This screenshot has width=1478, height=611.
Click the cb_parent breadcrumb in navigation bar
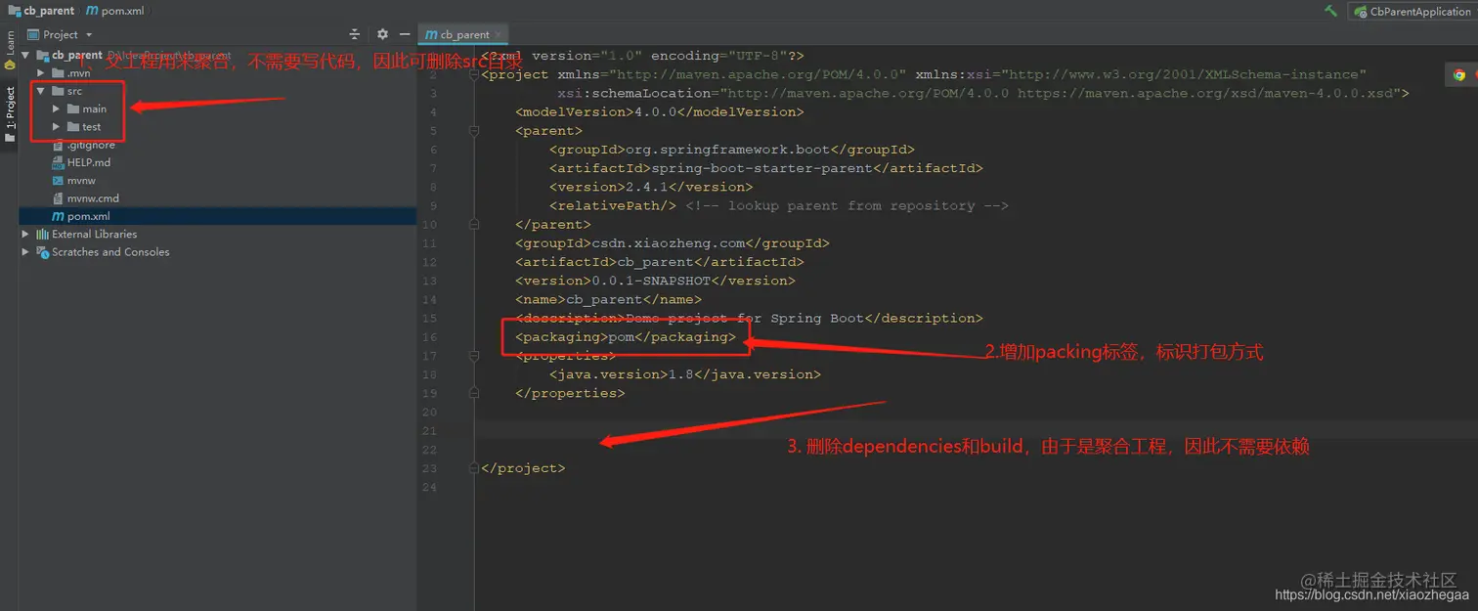coord(40,11)
